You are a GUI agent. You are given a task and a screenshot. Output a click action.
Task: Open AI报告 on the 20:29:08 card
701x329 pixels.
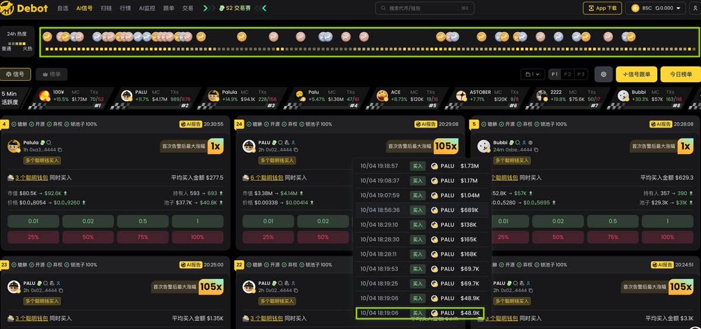click(x=426, y=124)
